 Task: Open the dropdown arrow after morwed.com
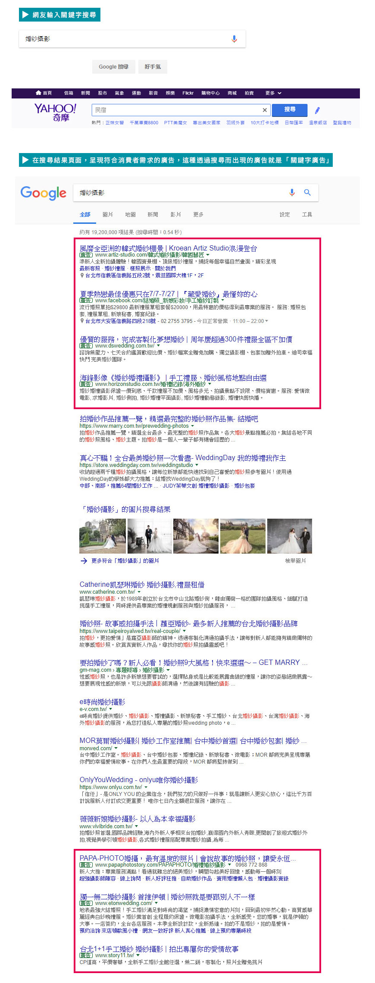pos(116,748)
